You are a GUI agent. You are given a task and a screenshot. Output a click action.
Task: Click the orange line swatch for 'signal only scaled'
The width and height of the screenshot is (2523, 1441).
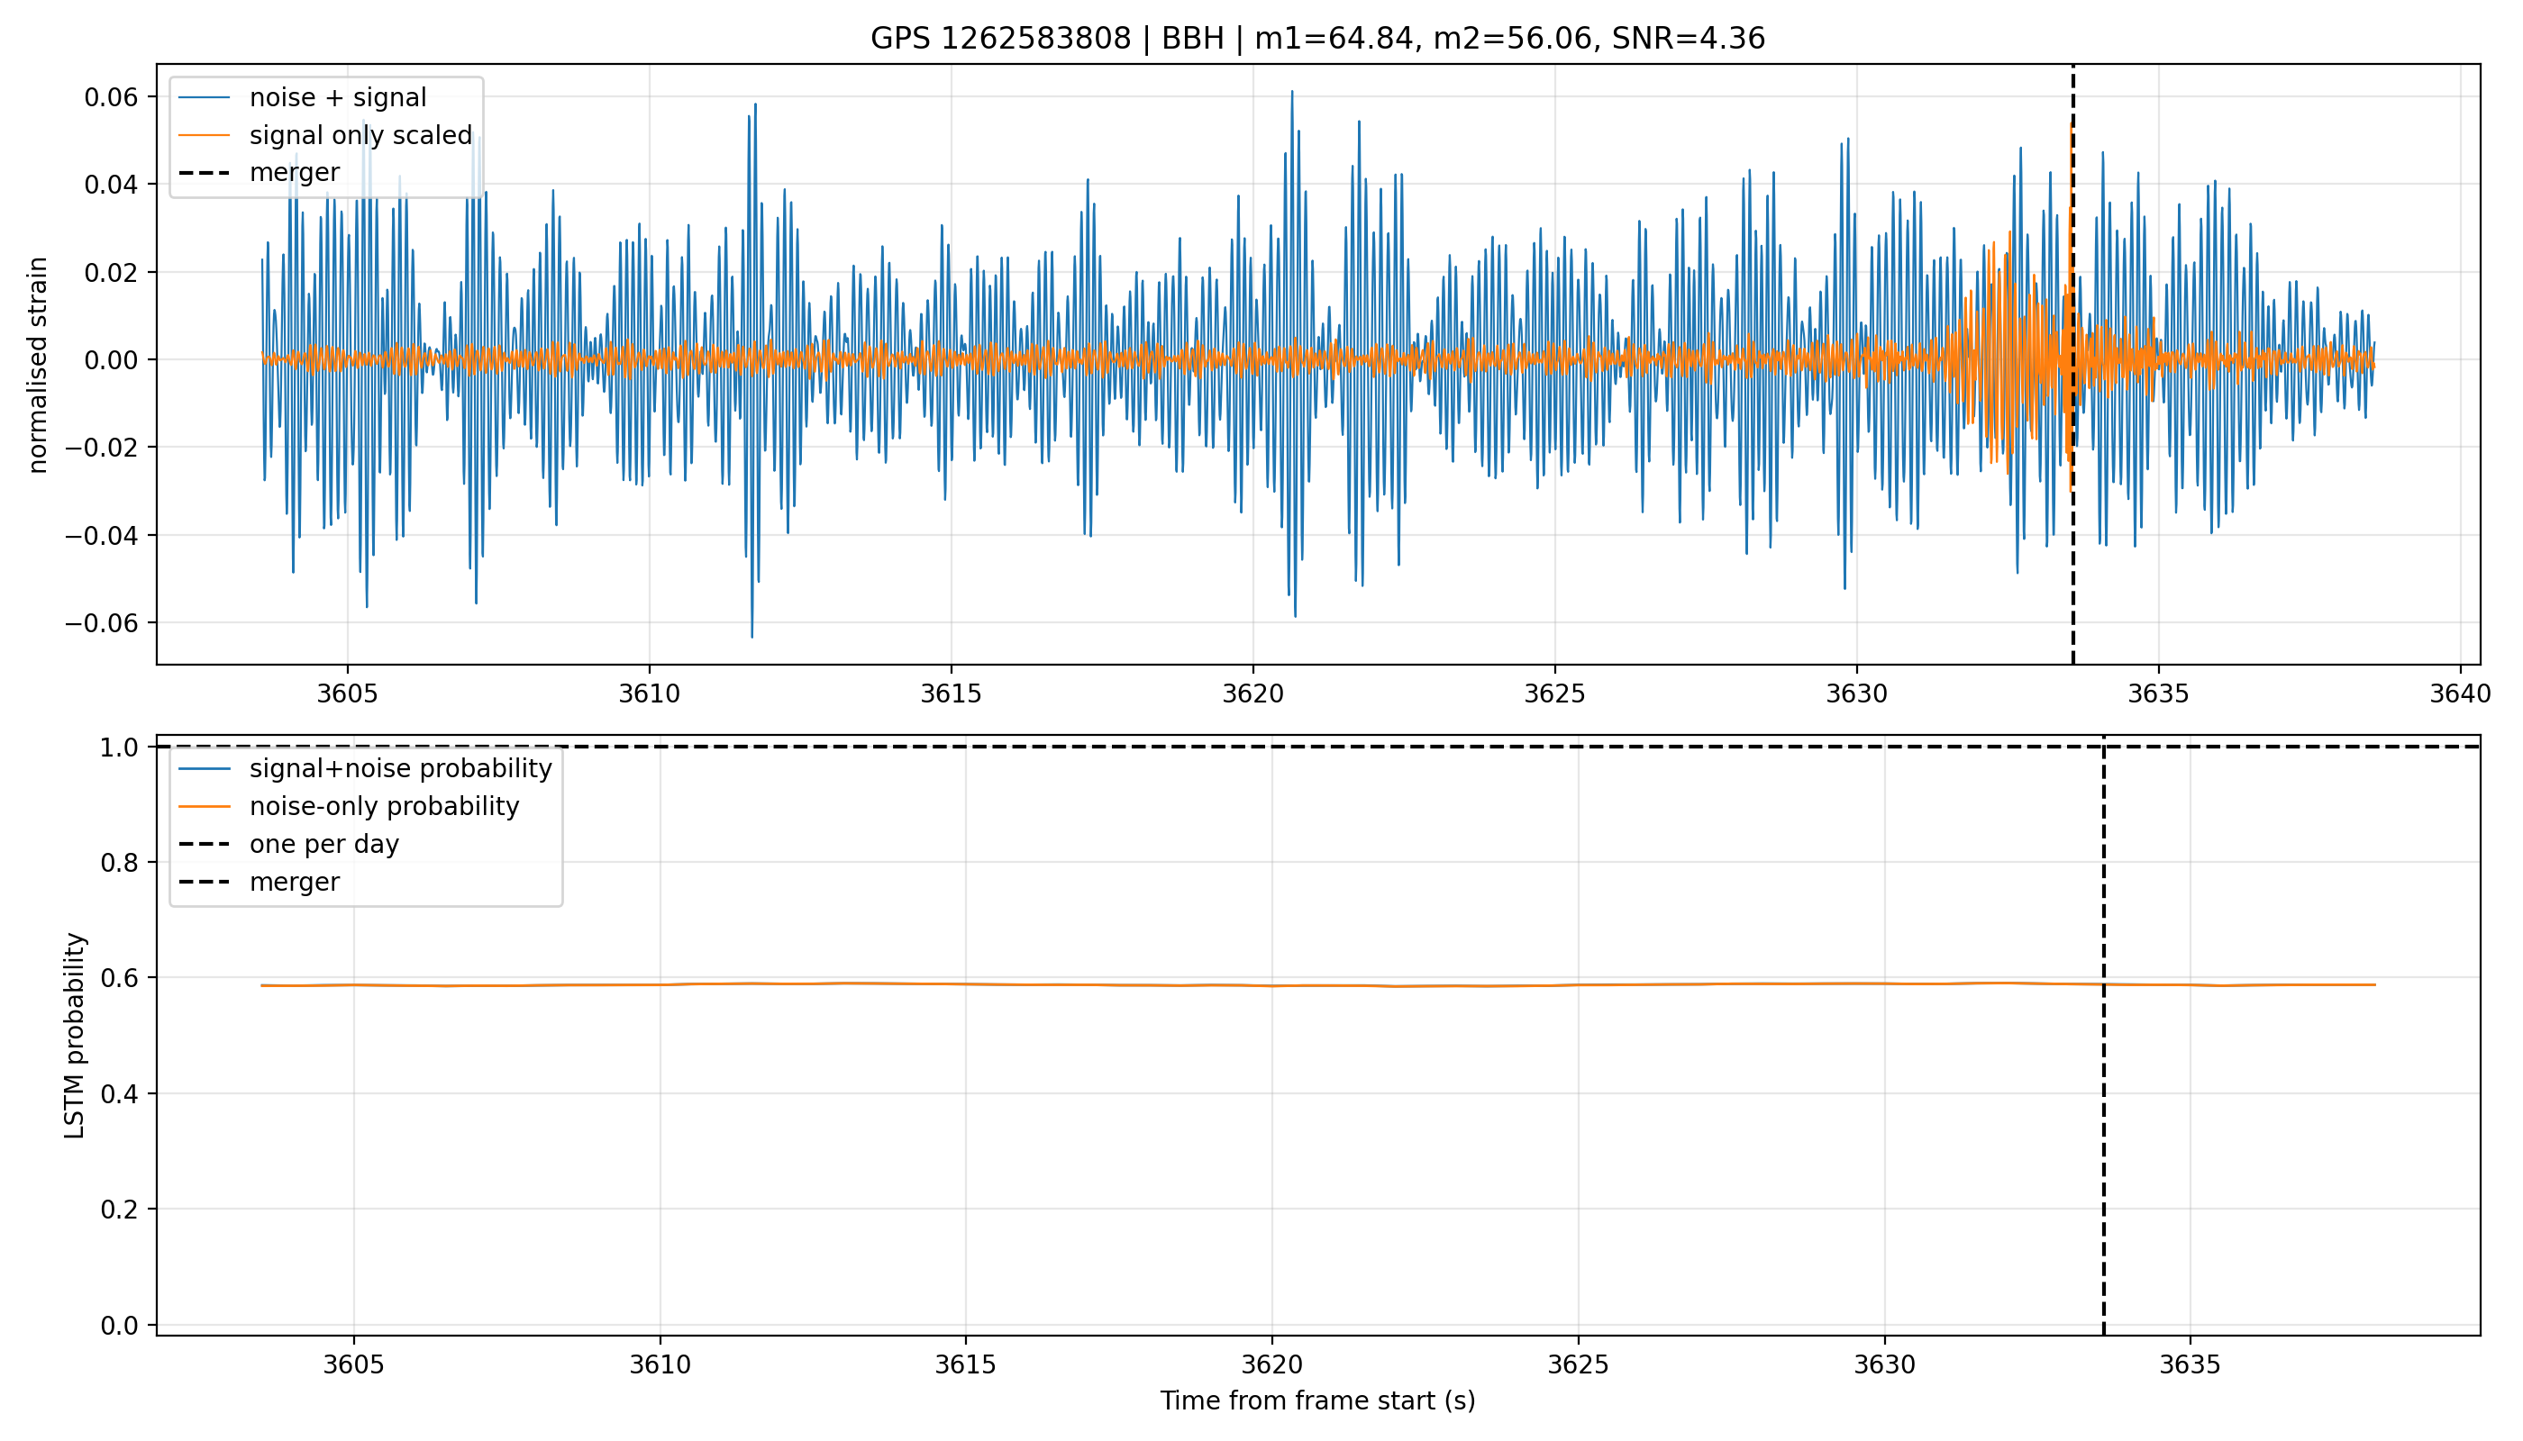pos(204,136)
